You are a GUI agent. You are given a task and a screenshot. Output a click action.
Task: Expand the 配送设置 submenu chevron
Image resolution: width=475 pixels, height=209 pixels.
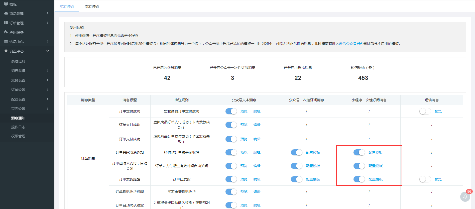click(48, 99)
